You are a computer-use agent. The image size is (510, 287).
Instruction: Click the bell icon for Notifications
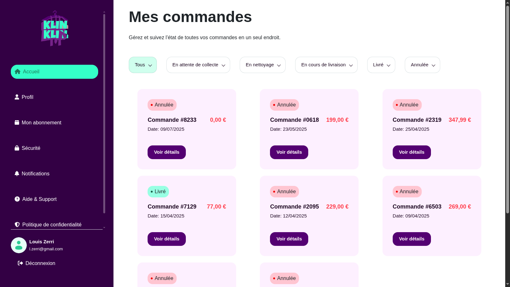tap(17, 173)
